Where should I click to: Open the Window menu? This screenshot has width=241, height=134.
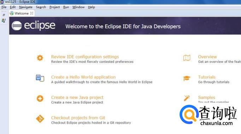click(x=78, y=7)
